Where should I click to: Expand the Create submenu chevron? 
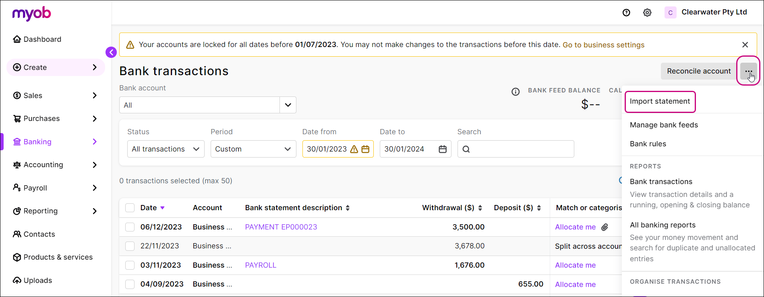point(95,67)
